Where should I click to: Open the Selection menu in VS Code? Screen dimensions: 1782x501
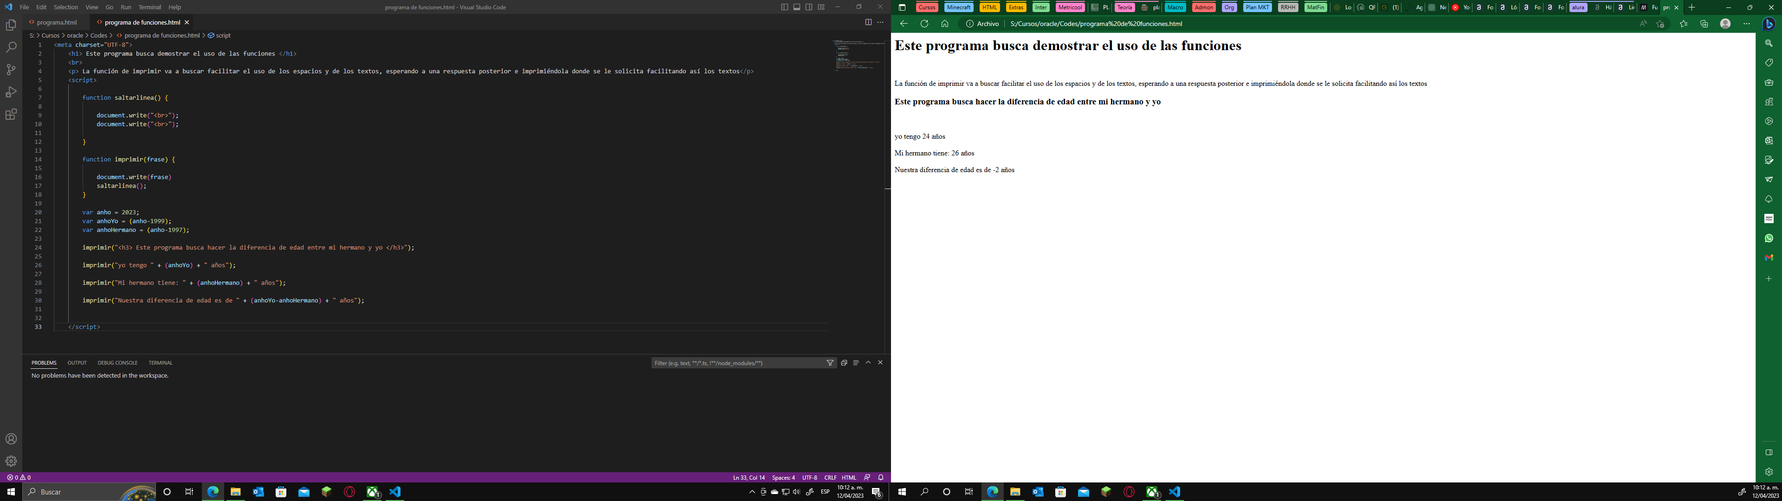click(x=66, y=7)
